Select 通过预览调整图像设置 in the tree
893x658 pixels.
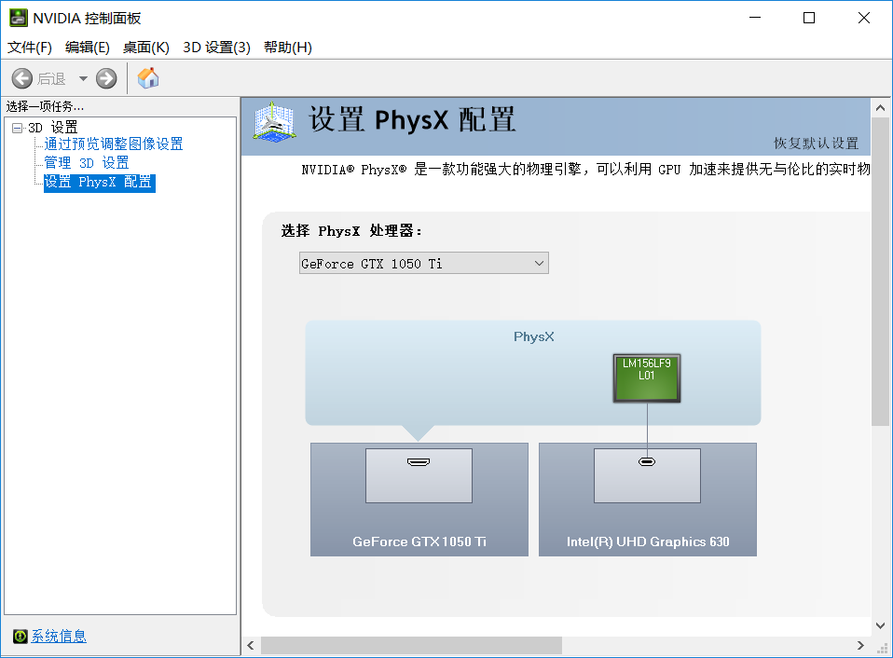[114, 144]
